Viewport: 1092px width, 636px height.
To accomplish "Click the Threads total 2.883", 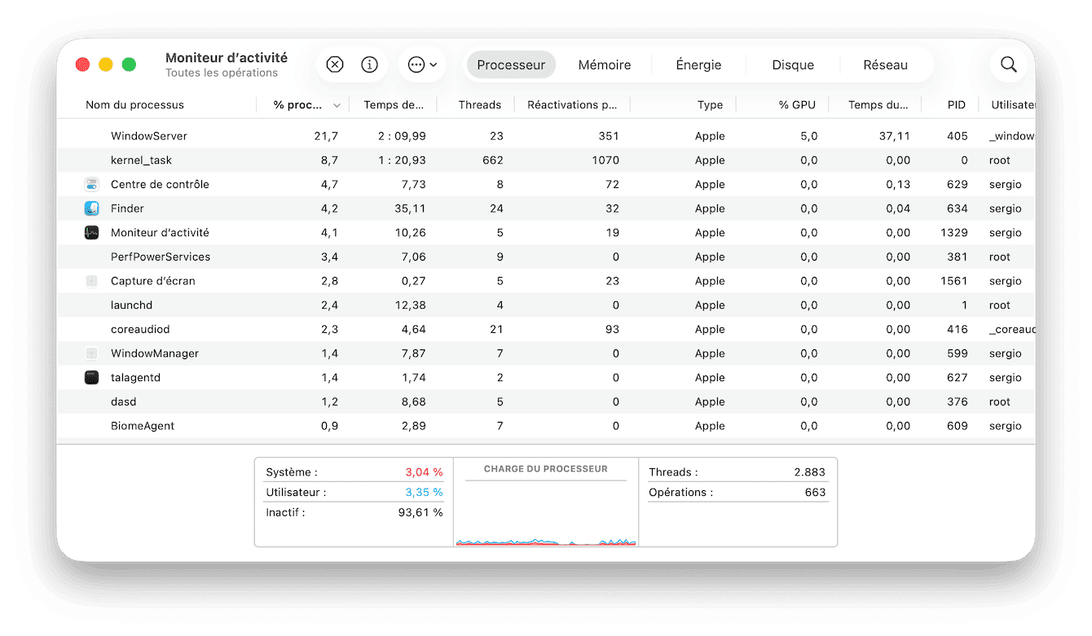I will click(809, 472).
